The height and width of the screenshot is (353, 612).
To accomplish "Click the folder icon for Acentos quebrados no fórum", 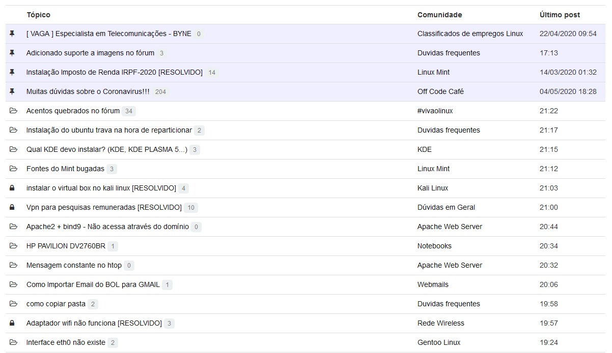I will coord(13,111).
